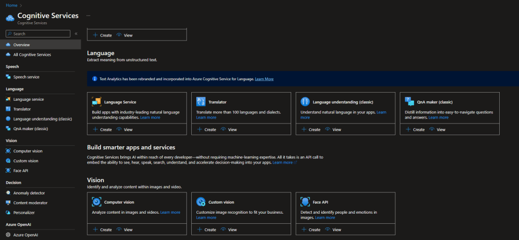Image resolution: width=519 pixels, height=240 pixels.
Task: Focus the sidebar Search field
Action: click(41, 34)
